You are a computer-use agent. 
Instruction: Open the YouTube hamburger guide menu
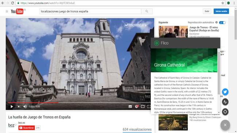click(7, 11)
